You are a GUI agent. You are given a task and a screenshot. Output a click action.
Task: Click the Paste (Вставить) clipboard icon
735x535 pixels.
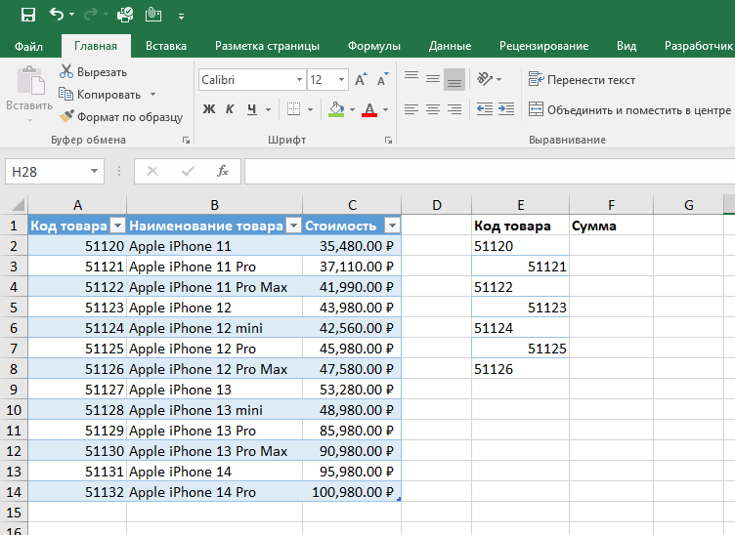tap(30, 80)
